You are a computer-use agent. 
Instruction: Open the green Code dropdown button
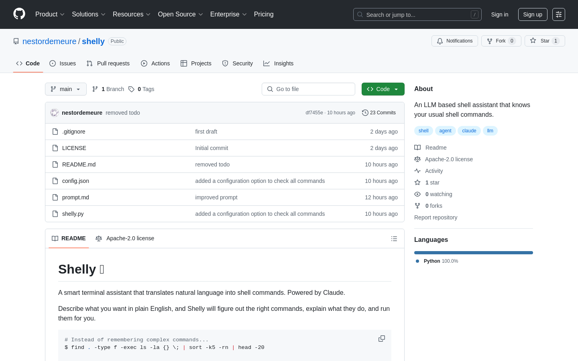pos(383,89)
